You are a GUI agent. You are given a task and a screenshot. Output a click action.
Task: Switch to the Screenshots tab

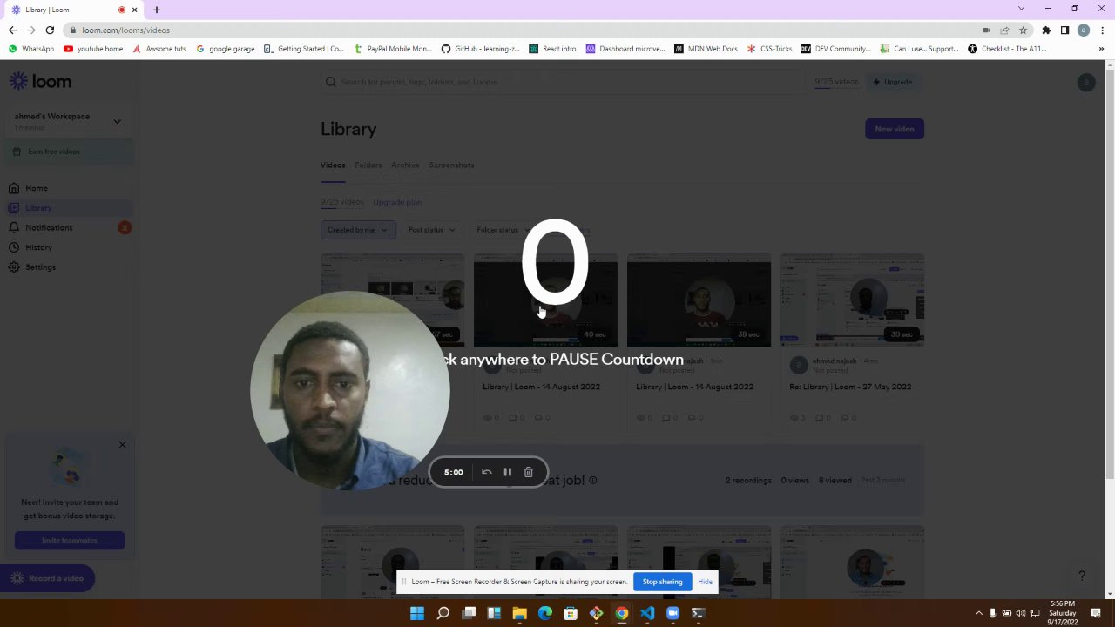(451, 165)
